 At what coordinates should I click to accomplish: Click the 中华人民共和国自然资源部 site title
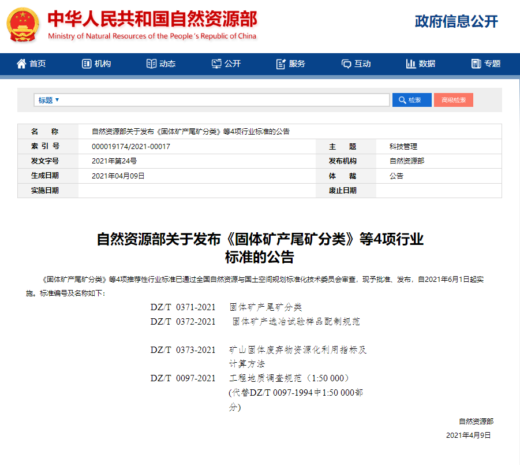[152, 18]
